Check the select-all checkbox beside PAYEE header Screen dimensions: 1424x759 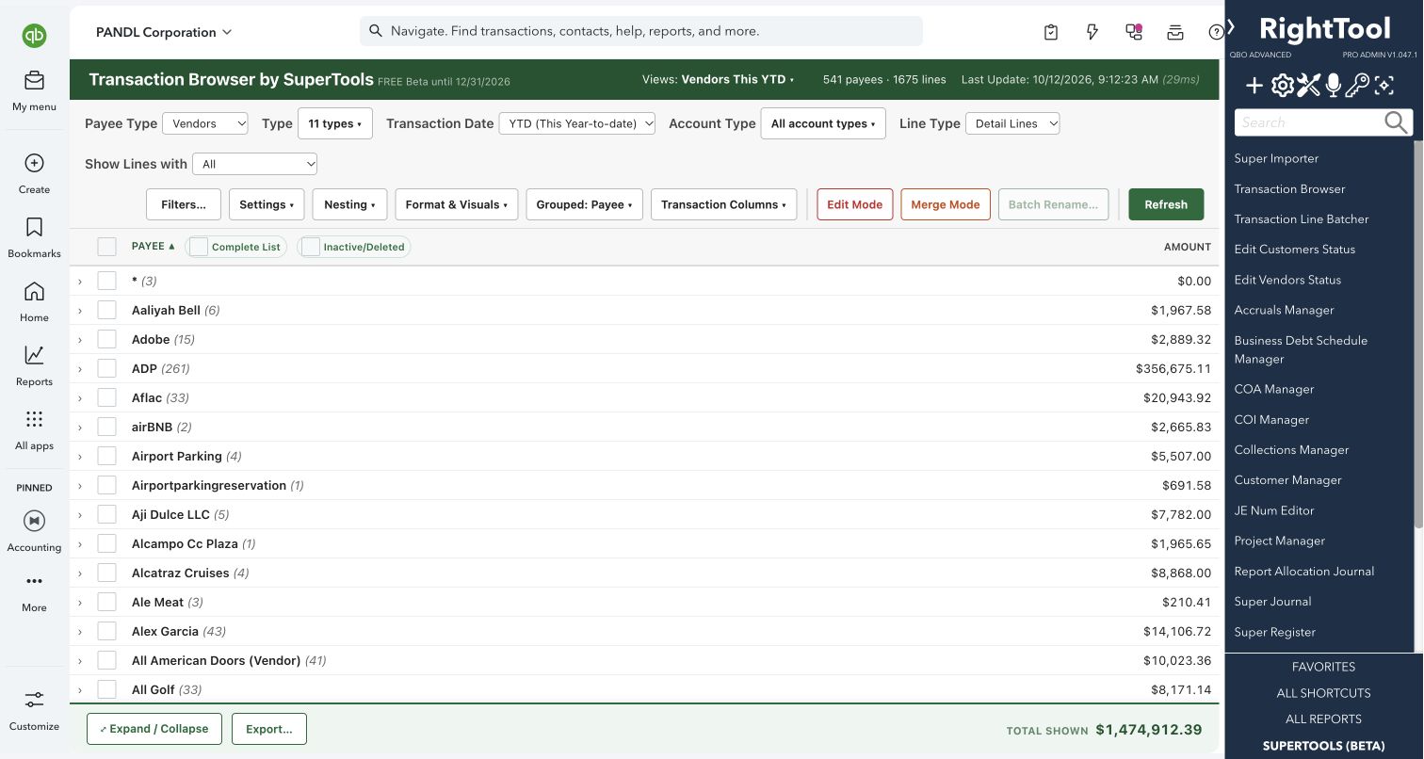click(107, 247)
